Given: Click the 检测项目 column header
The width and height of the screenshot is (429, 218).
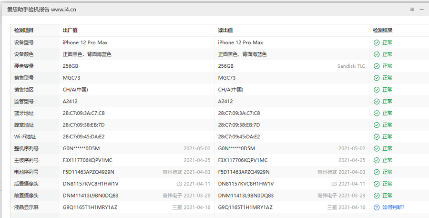Looking at the screenshot, I should point(24,31).
